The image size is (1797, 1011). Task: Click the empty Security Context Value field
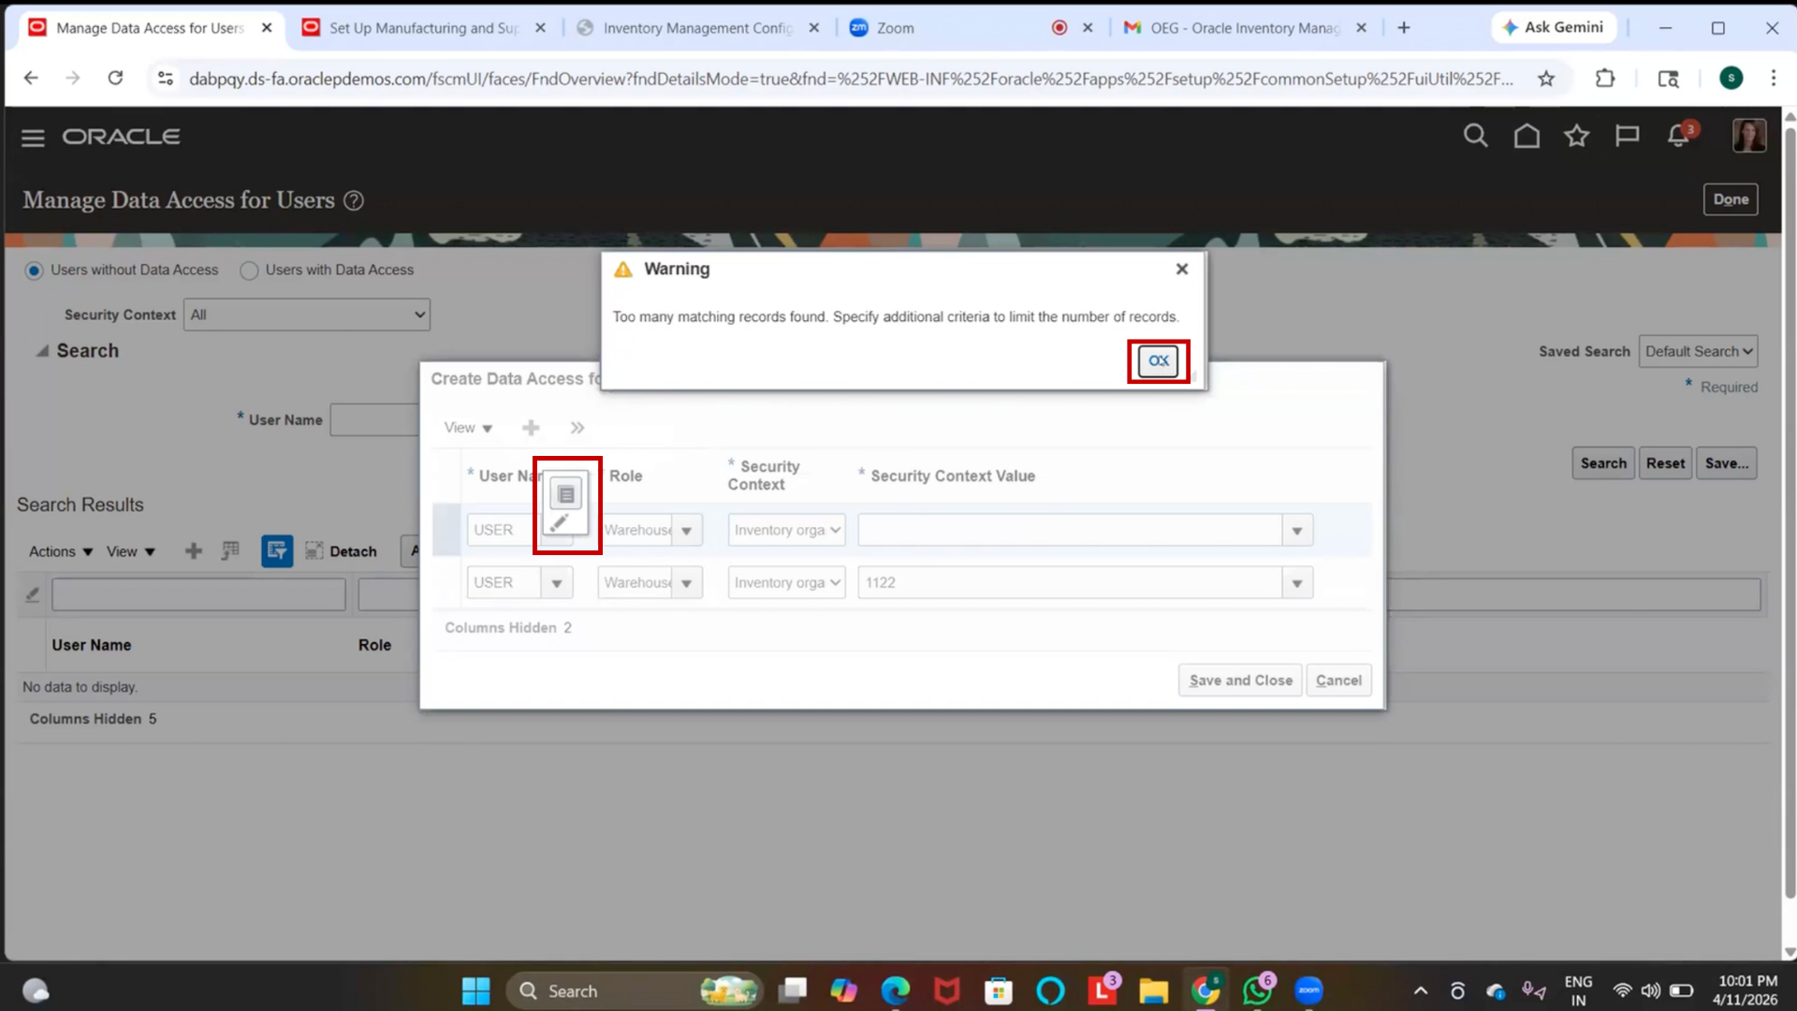1070,531
